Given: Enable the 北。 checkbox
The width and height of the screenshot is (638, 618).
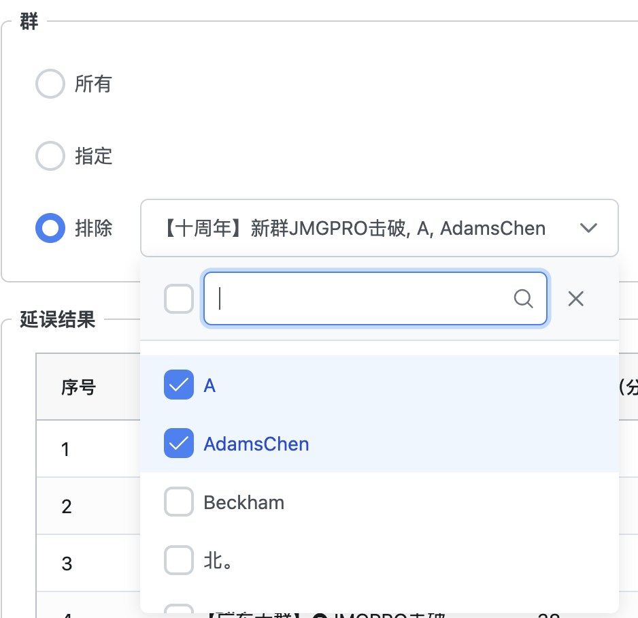Looking at the screenshot, I should pos(179,561).
